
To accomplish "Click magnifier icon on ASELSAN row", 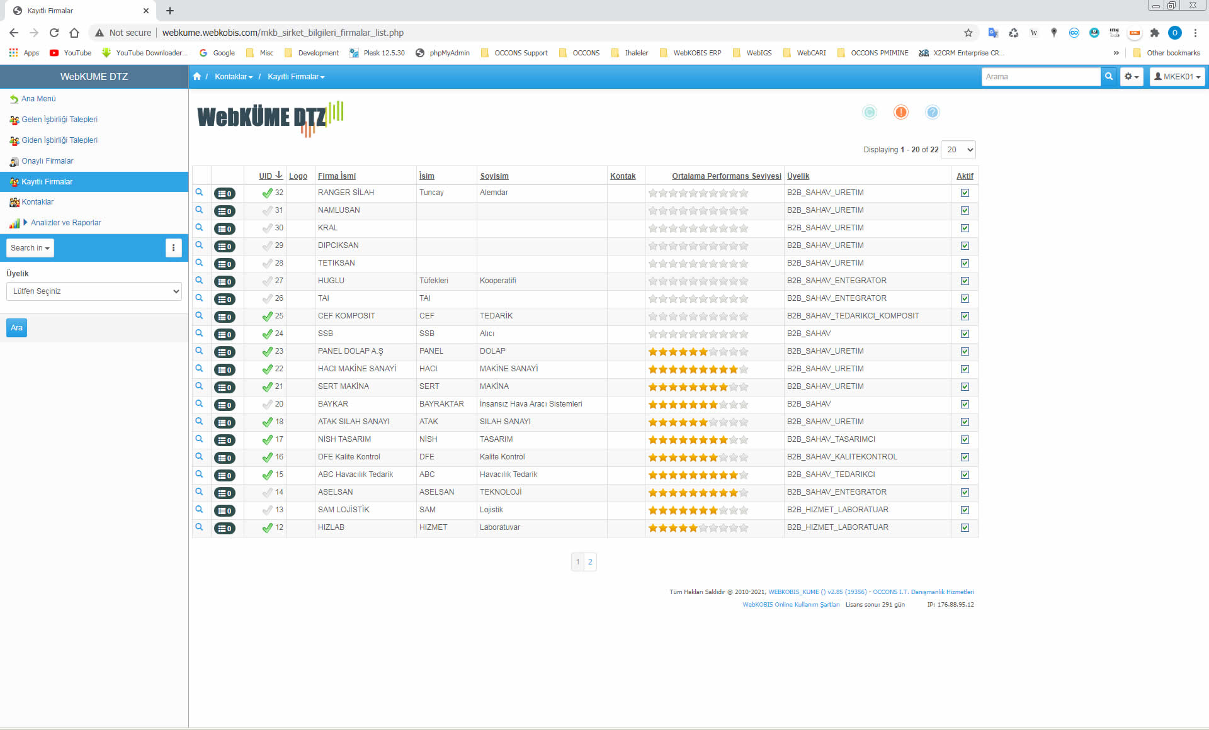I will [199, 492].
